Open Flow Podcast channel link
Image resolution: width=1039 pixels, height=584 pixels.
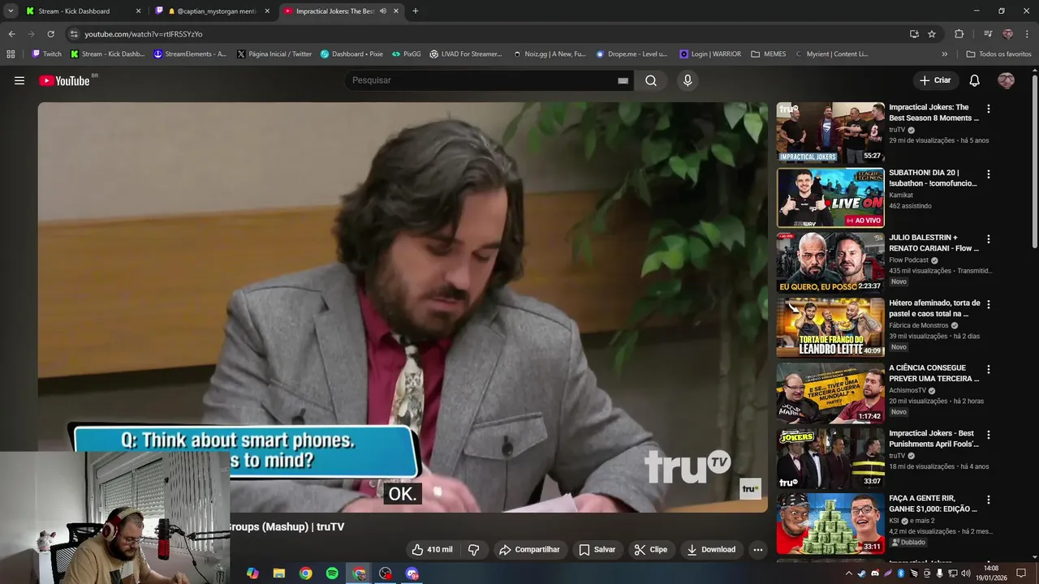908,260
